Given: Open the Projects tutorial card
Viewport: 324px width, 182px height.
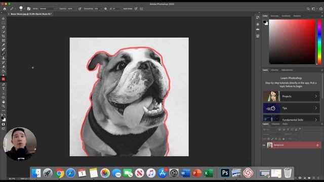Looking at the screenshot, I should click(x=292, y=96).
